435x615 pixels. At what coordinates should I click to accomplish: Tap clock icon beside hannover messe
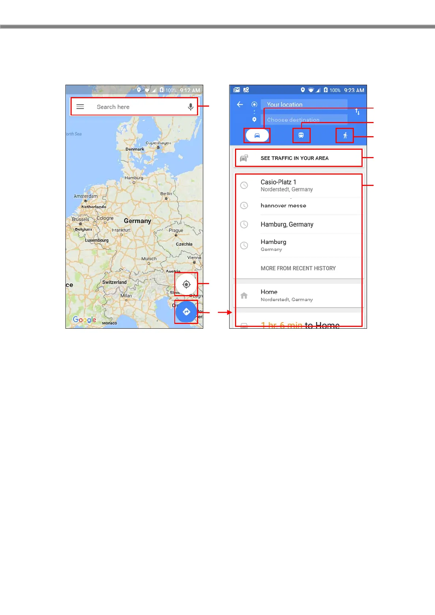[x=244, y=206]
